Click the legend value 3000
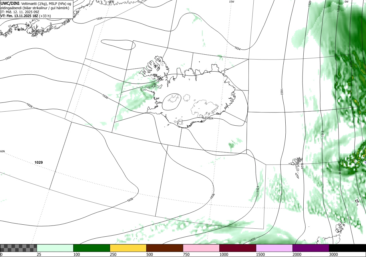 click(333, 254)
